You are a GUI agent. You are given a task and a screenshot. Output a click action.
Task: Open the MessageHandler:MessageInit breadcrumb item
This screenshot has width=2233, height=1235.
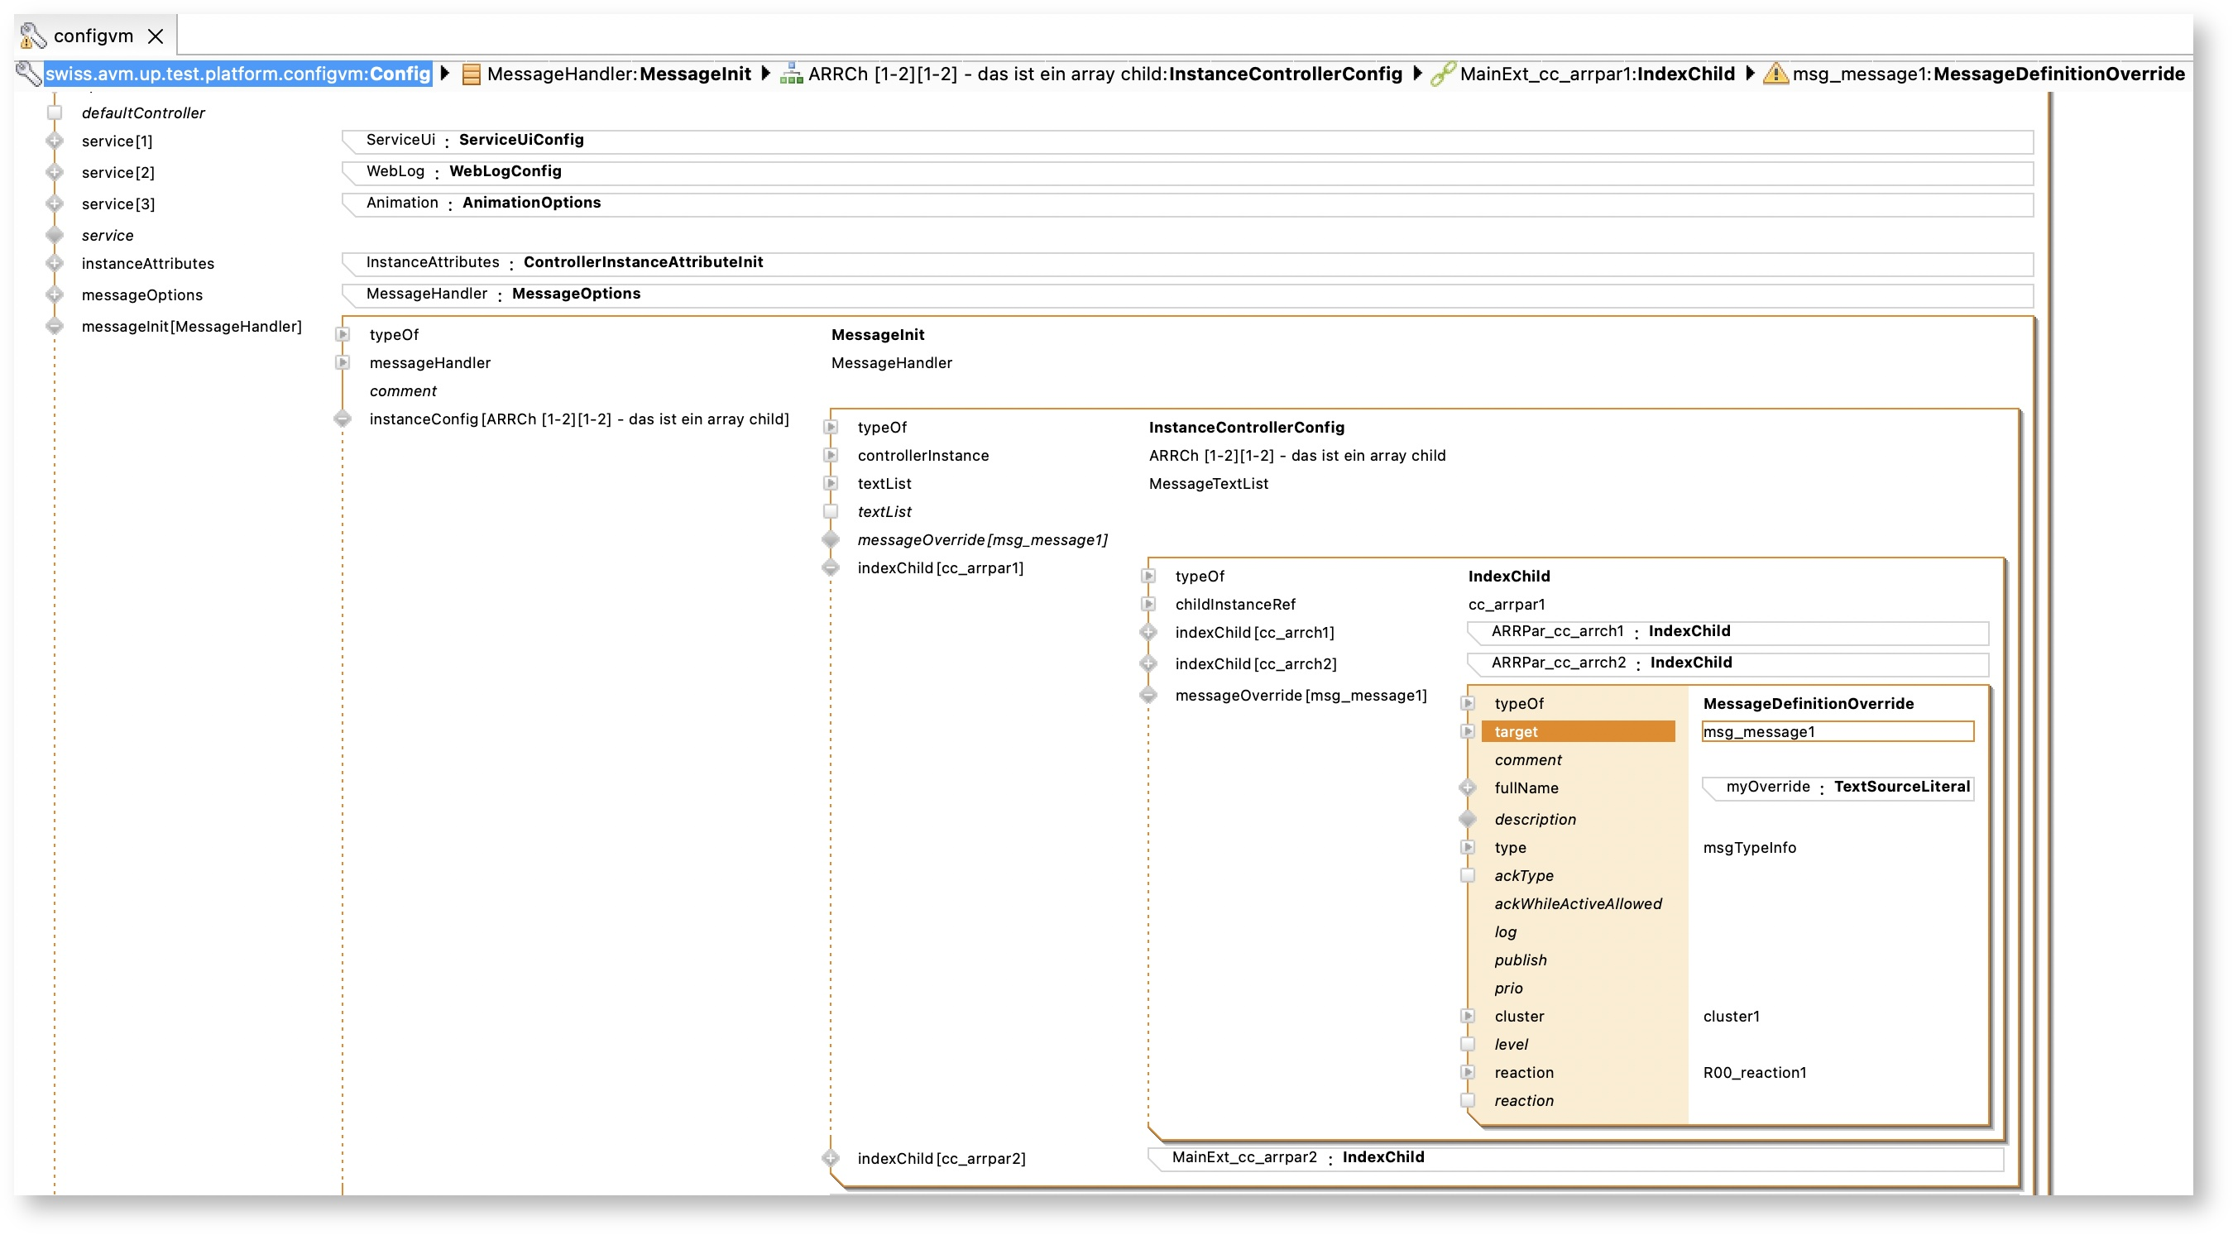(x=619, y=74)
